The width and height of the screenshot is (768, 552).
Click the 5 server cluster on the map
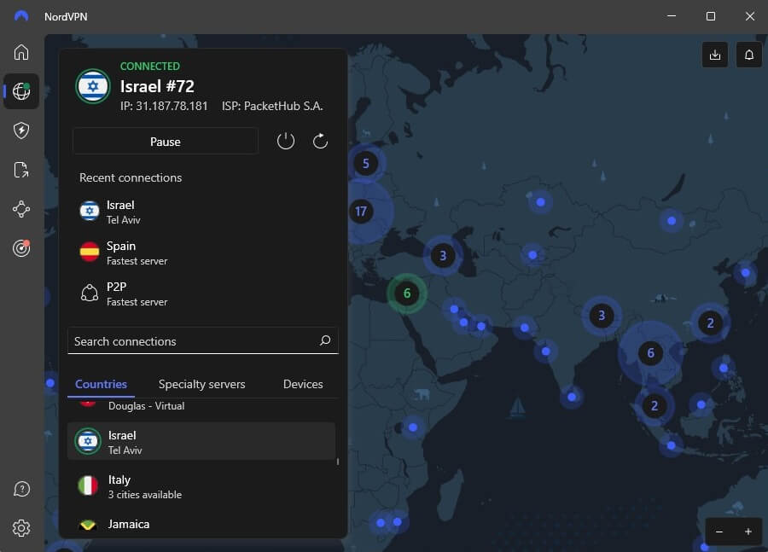tap(365, 163)
